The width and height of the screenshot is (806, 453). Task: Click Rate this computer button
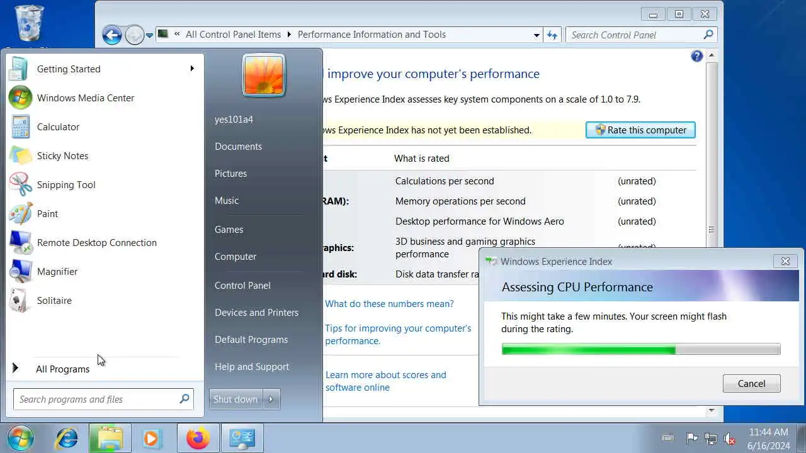coord(640,130)
